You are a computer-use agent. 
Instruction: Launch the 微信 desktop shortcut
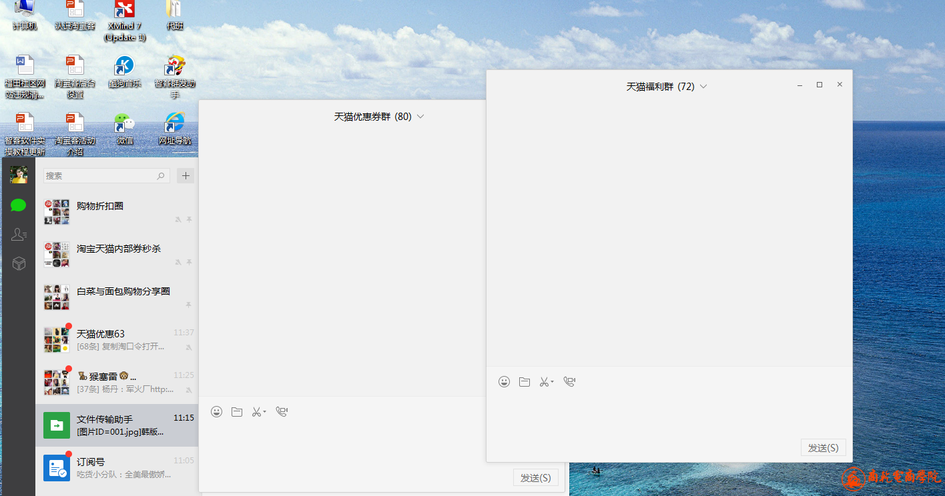[125, 128]
